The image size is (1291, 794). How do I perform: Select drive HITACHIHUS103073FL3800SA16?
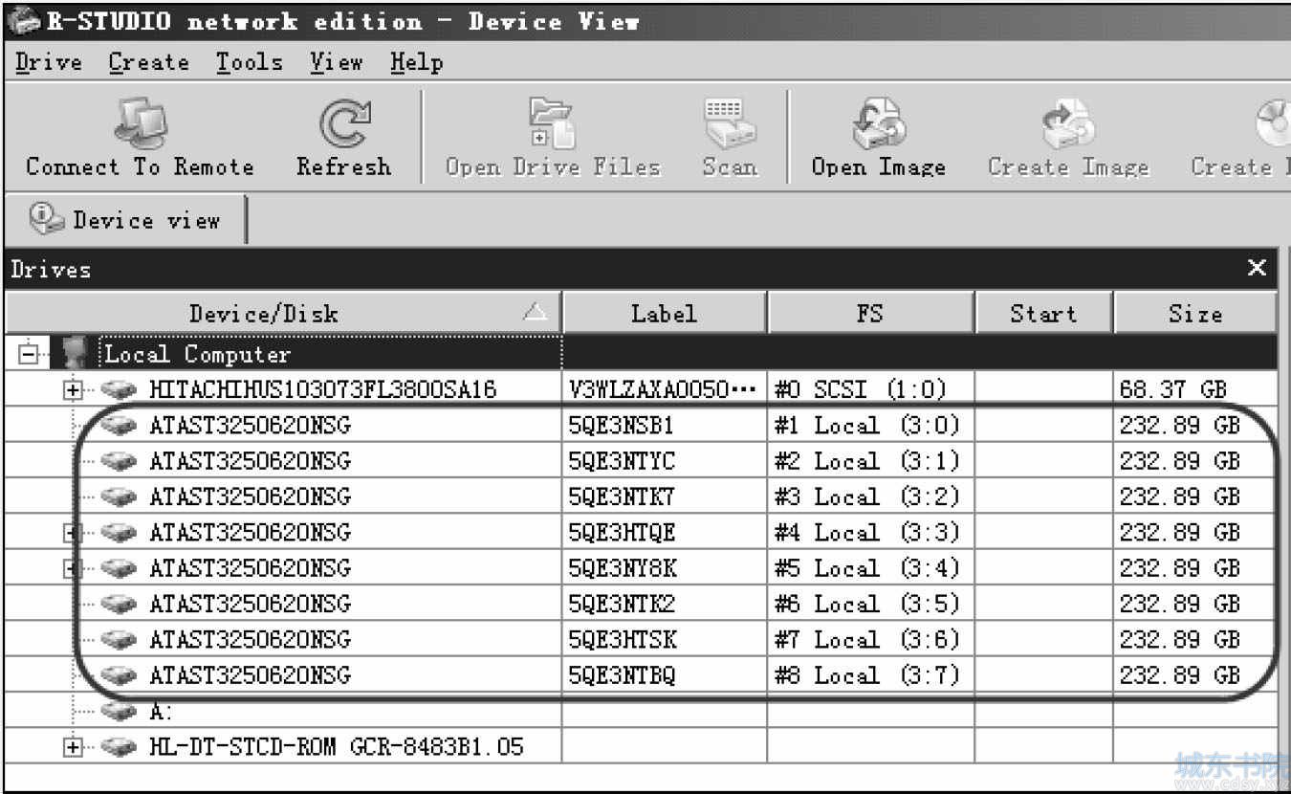pos(322,389)
